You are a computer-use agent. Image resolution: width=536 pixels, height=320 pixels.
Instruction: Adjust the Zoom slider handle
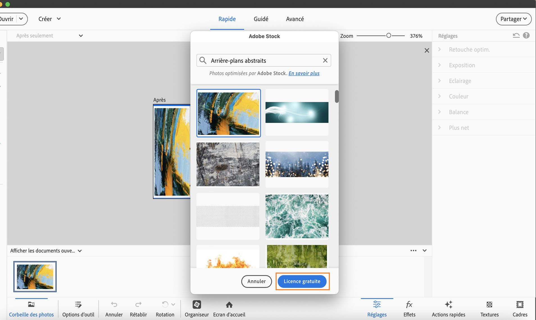point(389,36)
